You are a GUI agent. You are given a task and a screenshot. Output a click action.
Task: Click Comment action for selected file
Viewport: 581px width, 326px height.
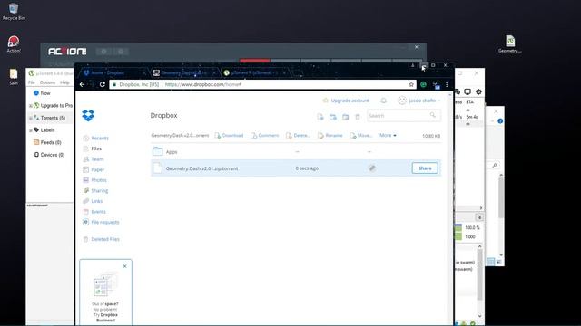(264, 136)
